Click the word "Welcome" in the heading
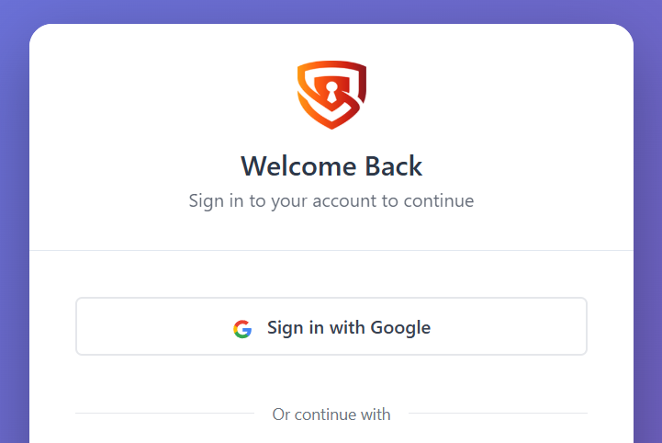The height and width of the screenshot is (443, 662). (298, 166)
